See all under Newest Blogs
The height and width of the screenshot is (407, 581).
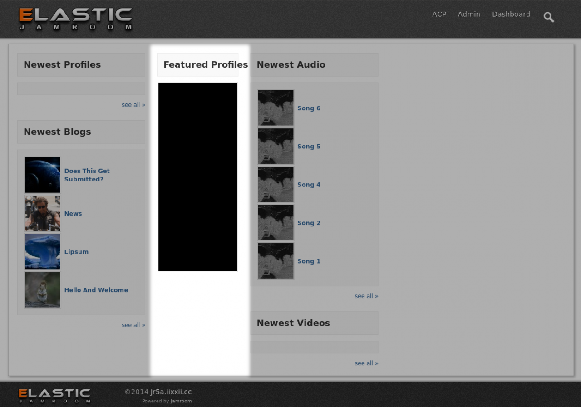point(133,325)
